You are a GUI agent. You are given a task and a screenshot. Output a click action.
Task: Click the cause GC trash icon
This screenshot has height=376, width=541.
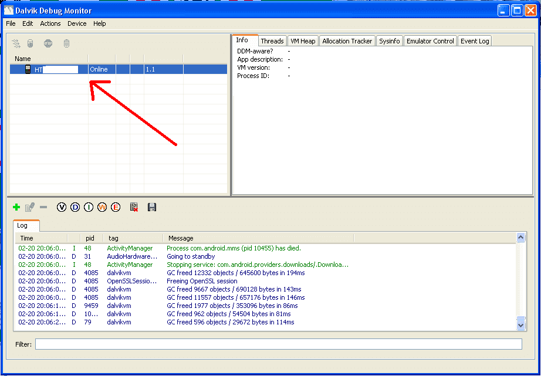pyautogui.click(x=66, y=43)
